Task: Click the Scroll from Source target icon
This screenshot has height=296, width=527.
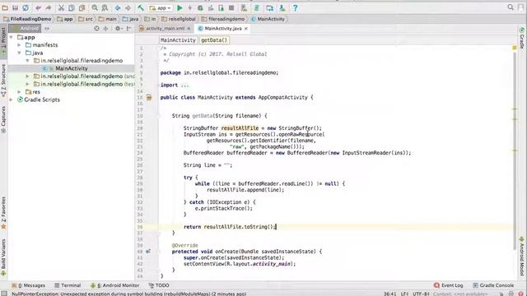Action: pos(97,29)
